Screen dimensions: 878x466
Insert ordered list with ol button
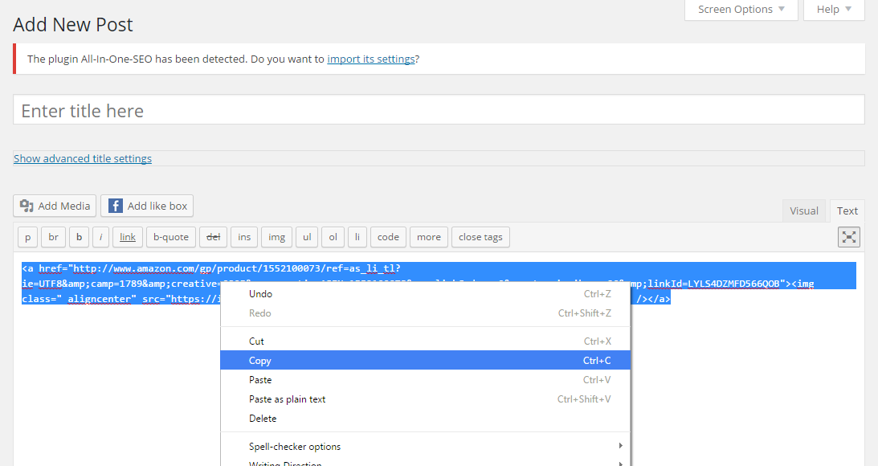[333, 237]
